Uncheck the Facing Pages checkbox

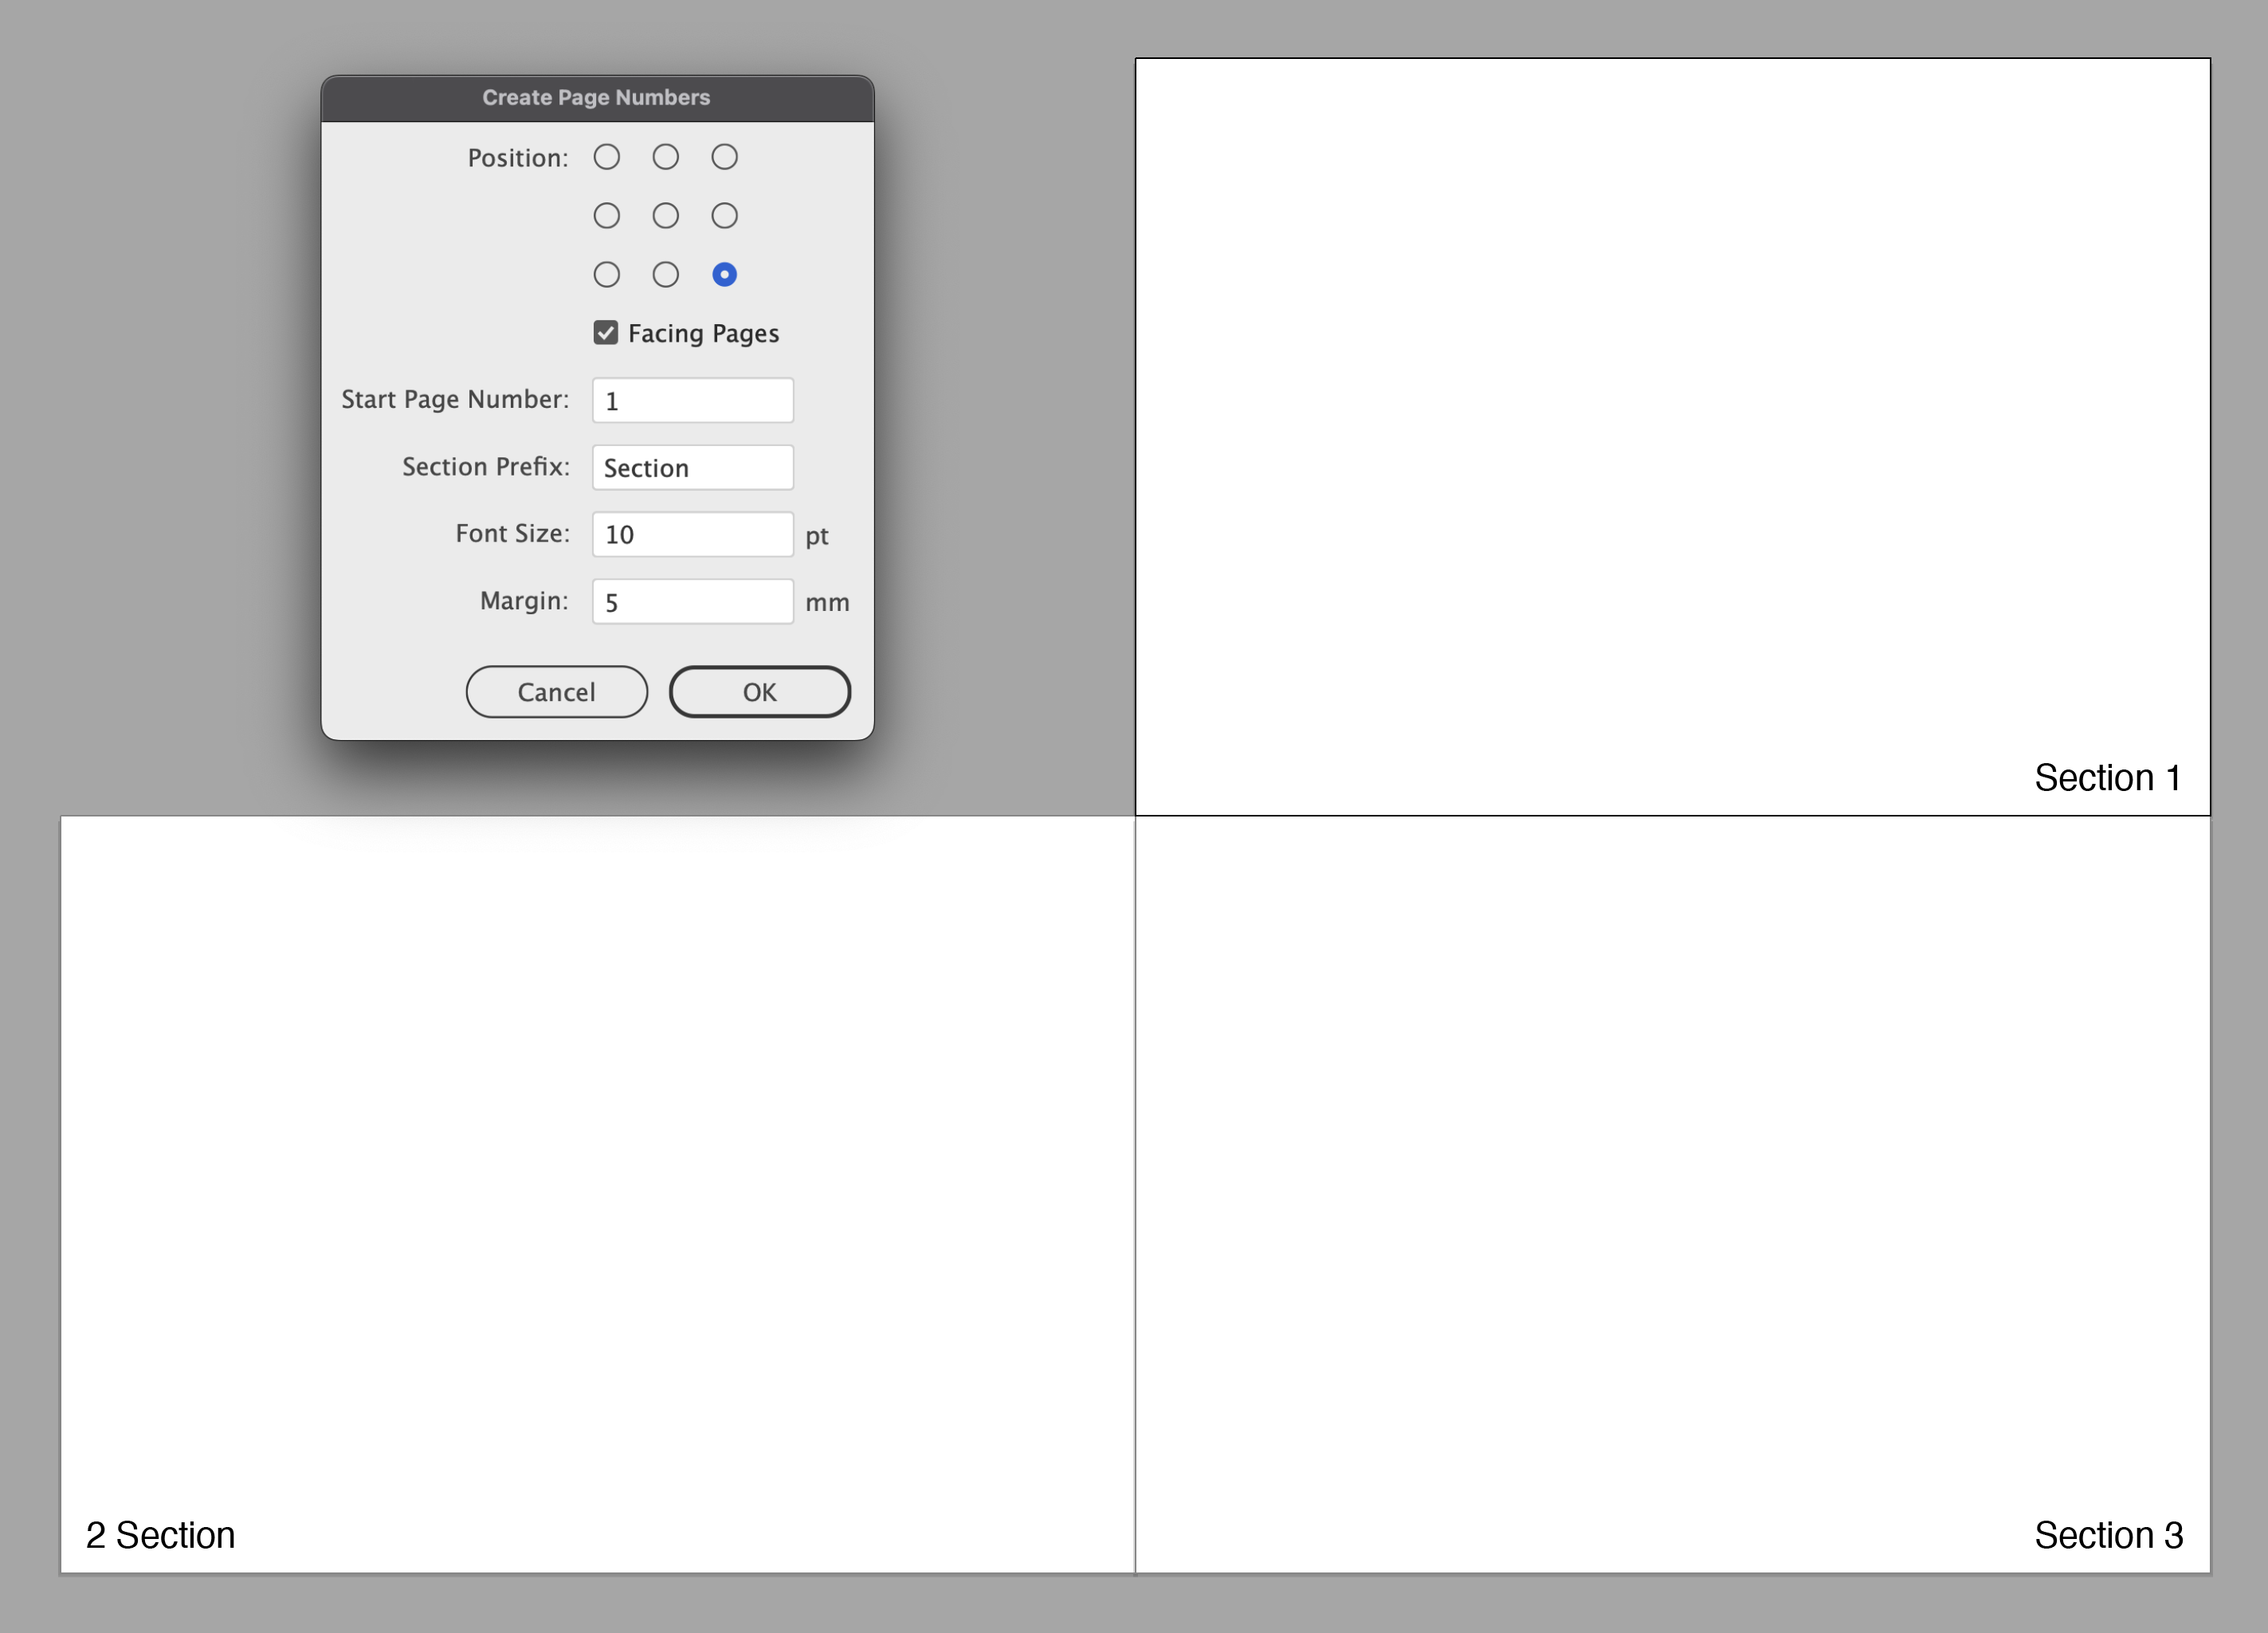coord(605,333)
